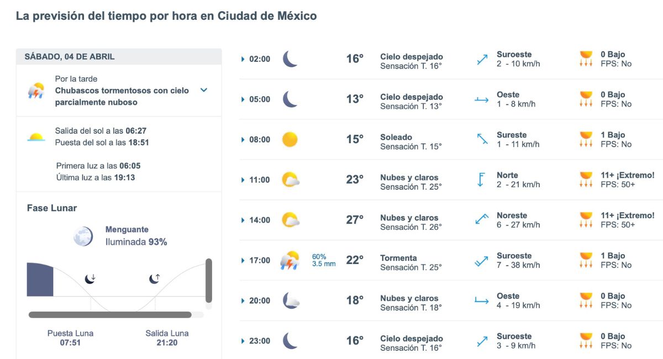Select the stormy showers icon in the sidebar
Screen dimensions: 663x359
tap(36, 91)
